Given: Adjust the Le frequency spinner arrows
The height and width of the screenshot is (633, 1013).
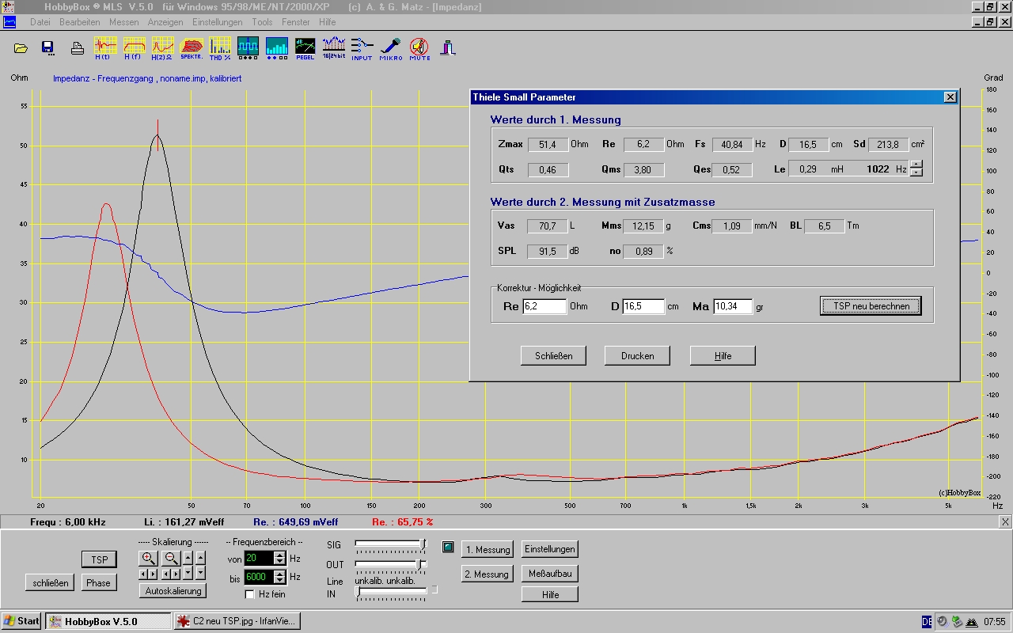Looking at the screenshot, I should (x=916, y=169).
